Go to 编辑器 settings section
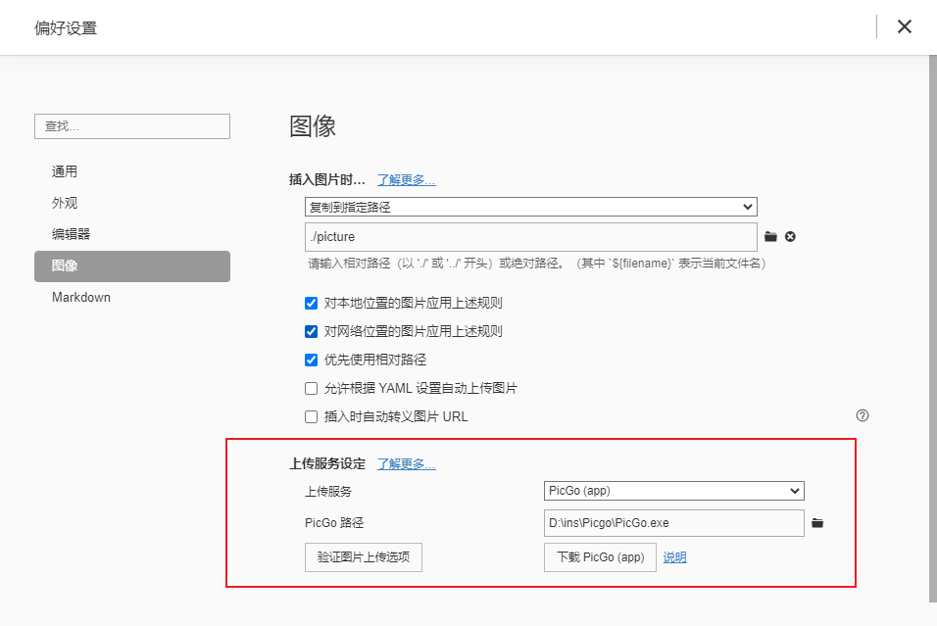 tap(132, 234)
